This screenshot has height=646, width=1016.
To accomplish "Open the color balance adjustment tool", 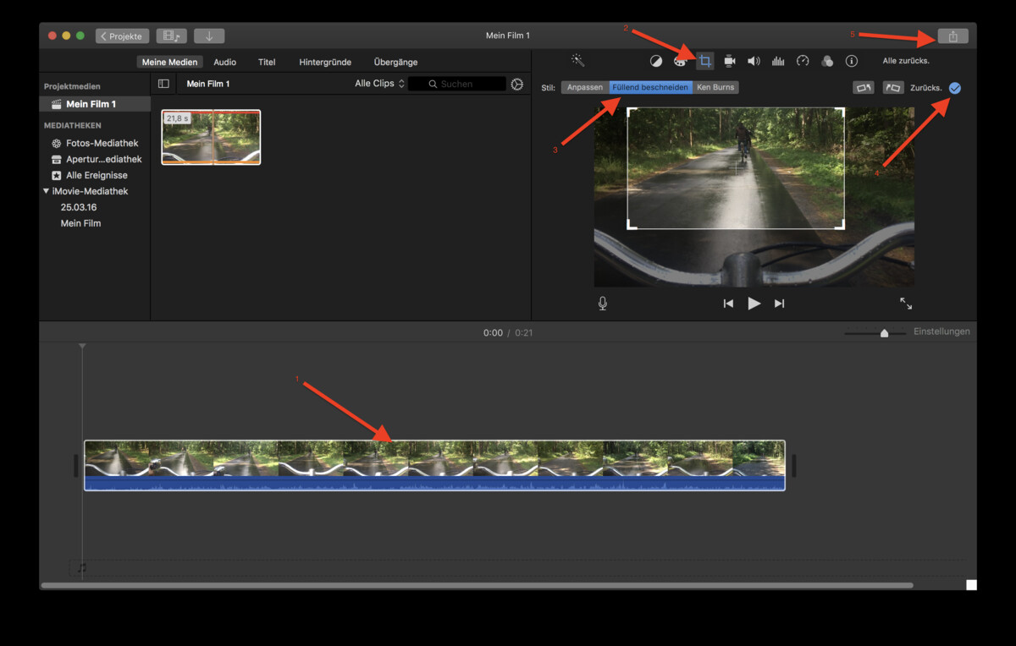I will [657, 60].
